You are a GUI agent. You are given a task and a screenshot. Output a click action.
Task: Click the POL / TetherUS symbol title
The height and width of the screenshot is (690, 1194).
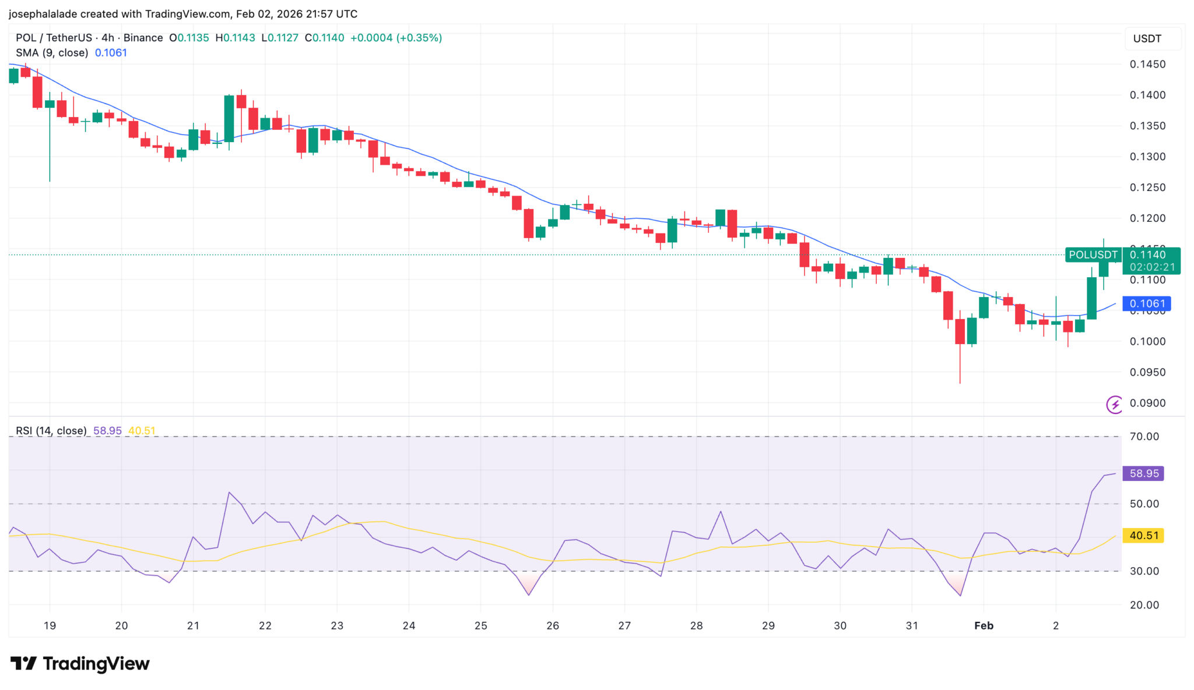click(54, 38)
